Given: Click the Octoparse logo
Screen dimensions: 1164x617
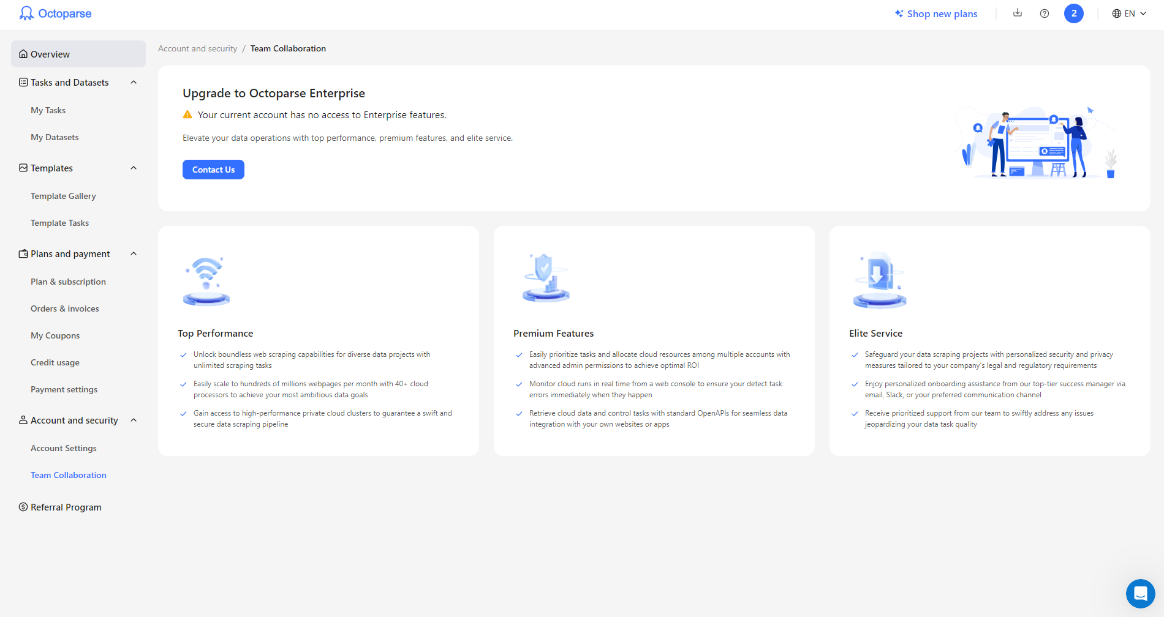Looking at the screenshot, I should click(55, 13).
